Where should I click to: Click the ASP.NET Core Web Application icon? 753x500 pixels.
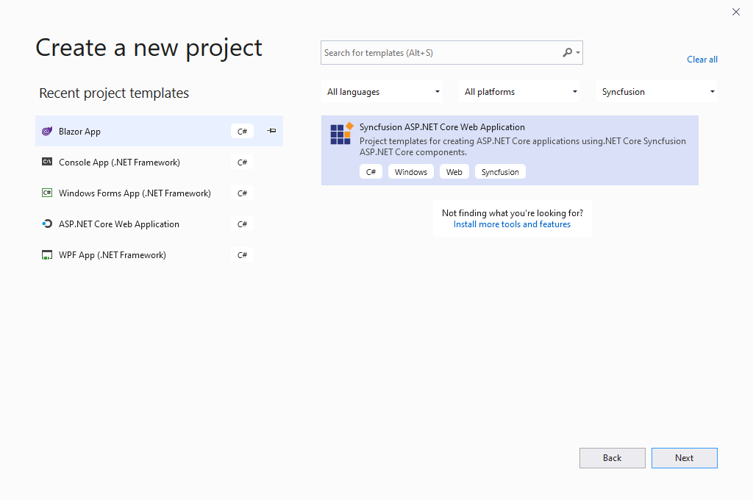click(x=46, y=224)
